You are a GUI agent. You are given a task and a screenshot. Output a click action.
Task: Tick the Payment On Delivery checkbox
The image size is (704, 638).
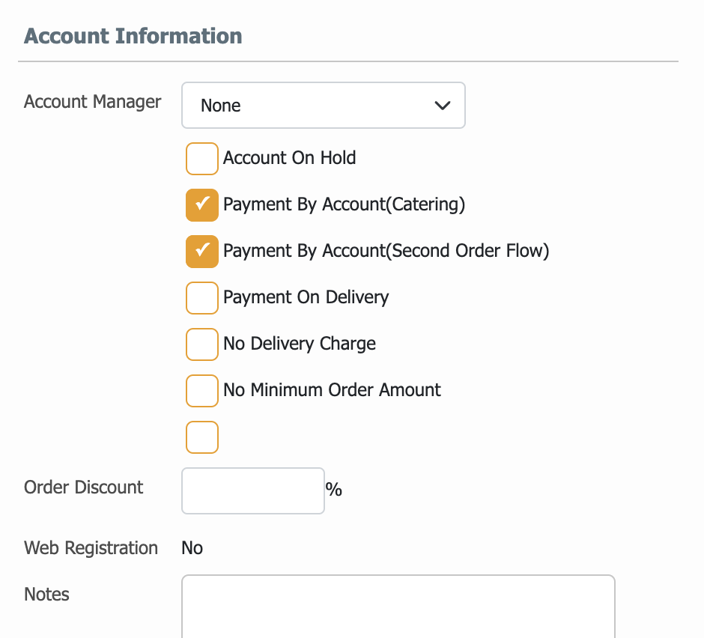(x=202, y=298)
